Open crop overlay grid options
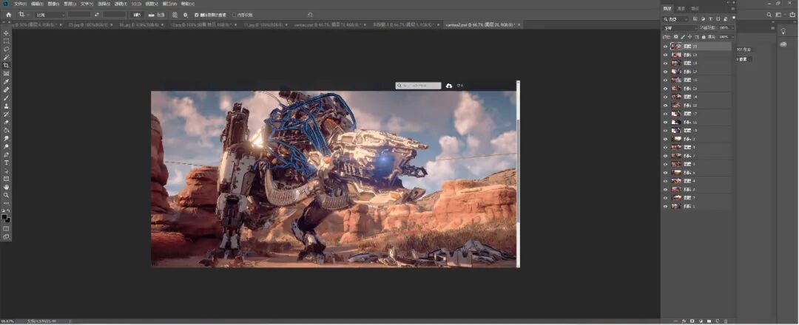 175,15
